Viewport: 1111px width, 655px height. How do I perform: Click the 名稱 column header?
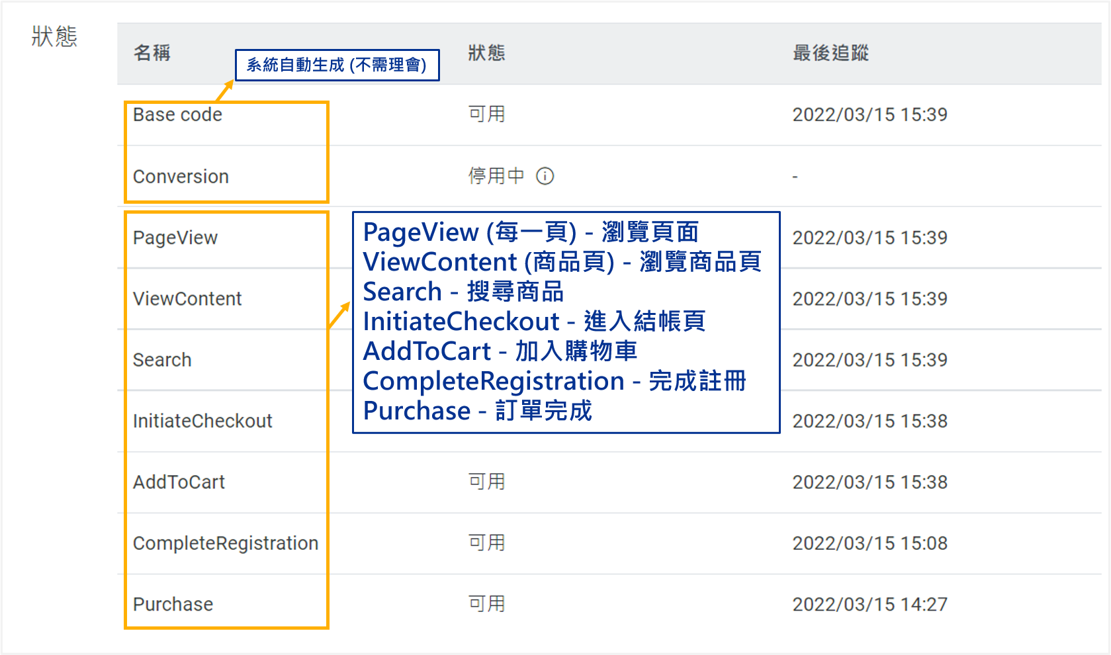[x=152, y=53]
